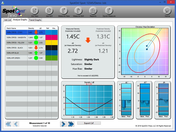Click the diamond marker in the hue chart
176x132 pixels.
point(147,46)
